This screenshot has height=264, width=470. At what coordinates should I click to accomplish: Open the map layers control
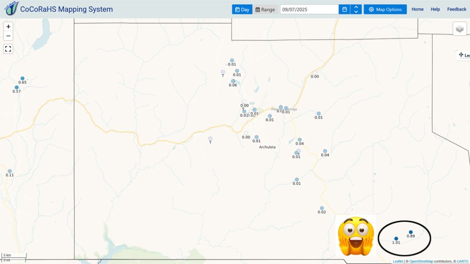(x=459, y=29)
